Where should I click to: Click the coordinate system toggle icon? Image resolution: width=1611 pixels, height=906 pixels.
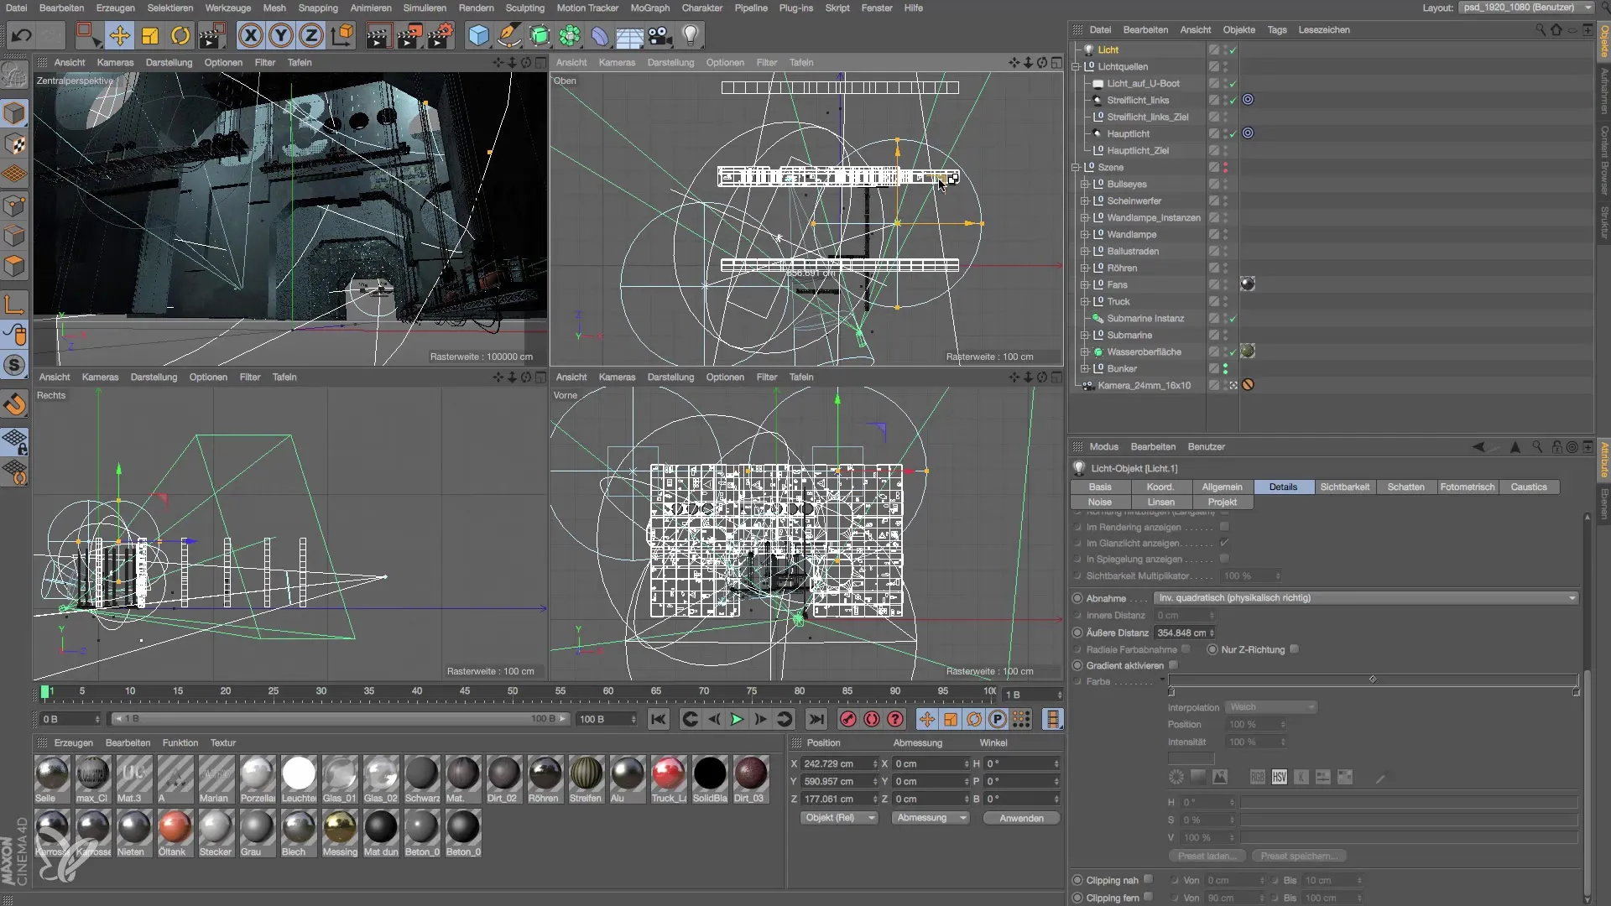coord(342,36)
